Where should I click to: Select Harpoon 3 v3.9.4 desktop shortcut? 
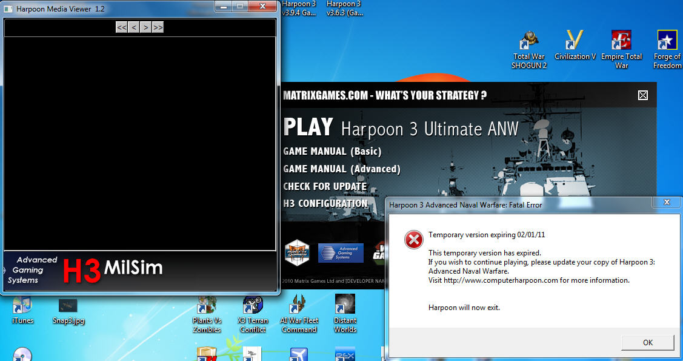[299, 8]
